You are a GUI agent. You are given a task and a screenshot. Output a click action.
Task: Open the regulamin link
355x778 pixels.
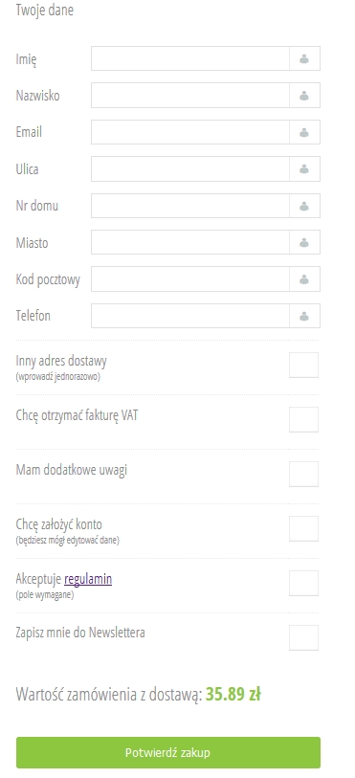click(x=88, y=579)
